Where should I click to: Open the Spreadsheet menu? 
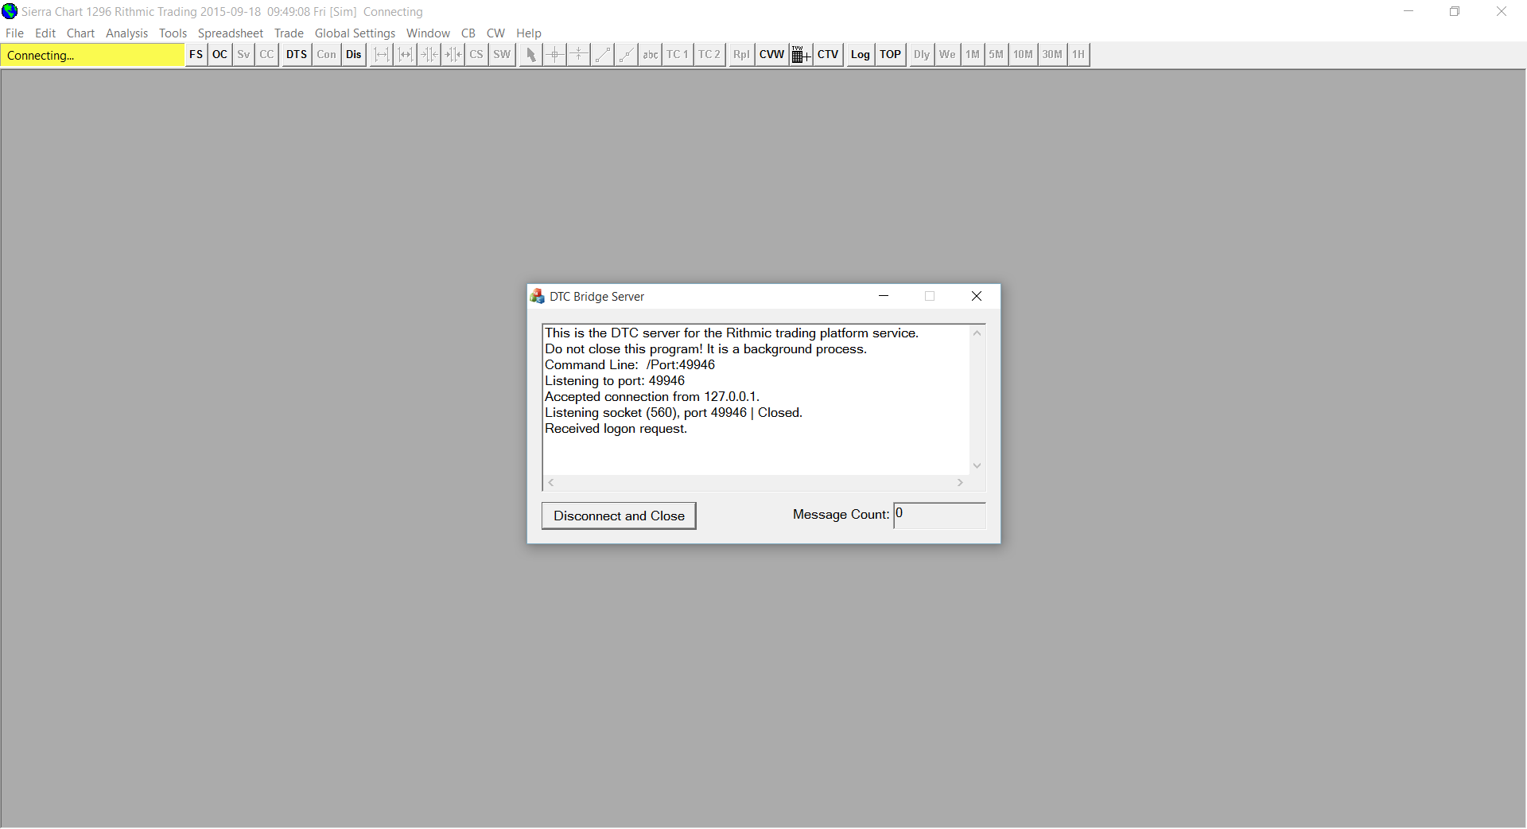[231, 33]
